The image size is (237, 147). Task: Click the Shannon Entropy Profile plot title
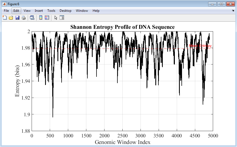[122, 27]
